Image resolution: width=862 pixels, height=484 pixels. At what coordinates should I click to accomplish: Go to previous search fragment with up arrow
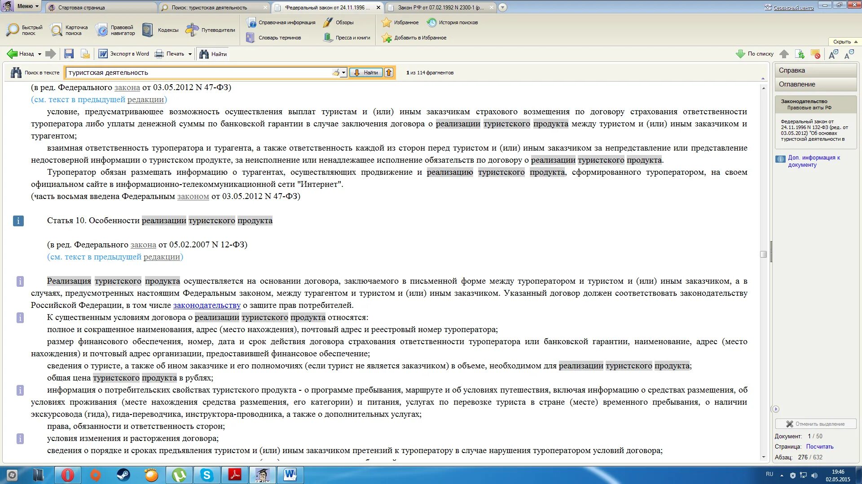[389, 73]
